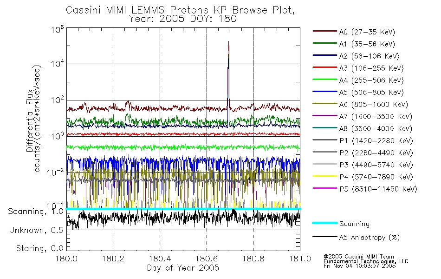Viewport: 441px width, 279px height.
Task: Click the 180.4 x-axis tick label
Action: pos(160,259)
